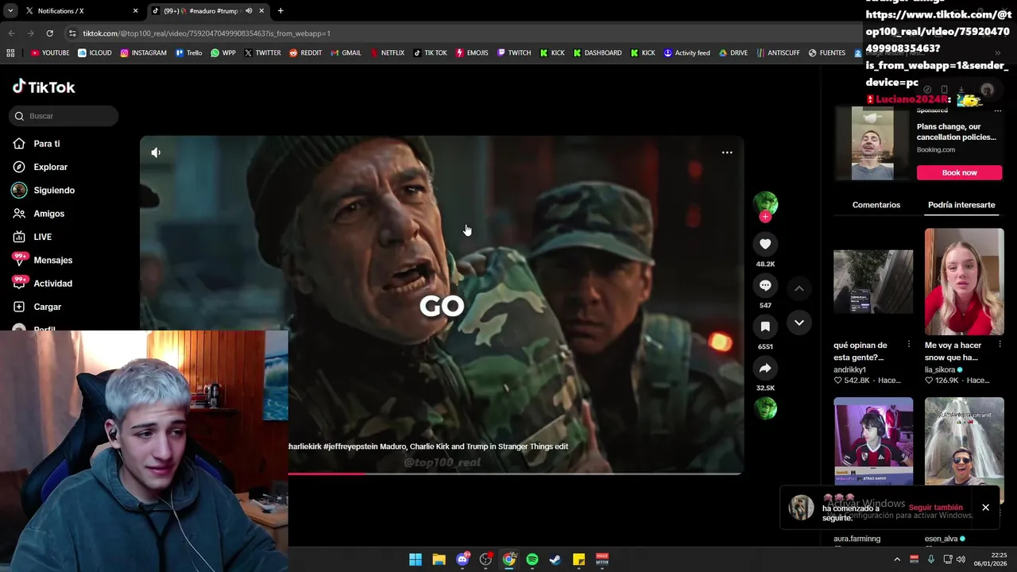Screen dimensions: 1017x572
Task: Open Steam from the taskbar
Action: (555, 559)
